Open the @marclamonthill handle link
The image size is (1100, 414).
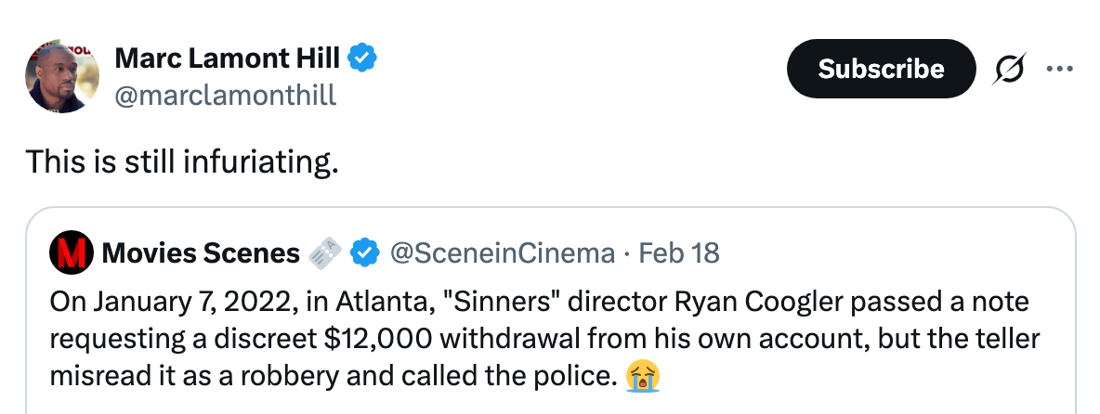[225, 95]
